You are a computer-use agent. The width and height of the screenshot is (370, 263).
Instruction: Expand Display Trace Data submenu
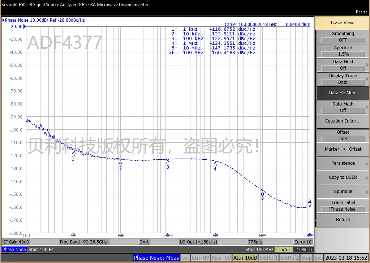click(343, 79)
